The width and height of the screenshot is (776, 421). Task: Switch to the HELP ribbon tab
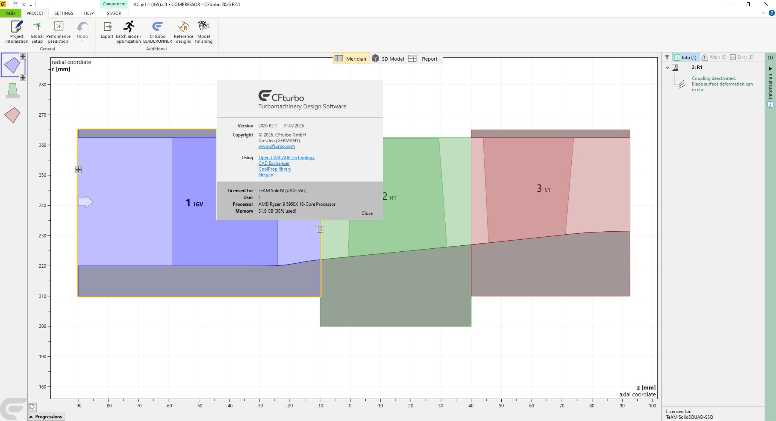click(x=89, y=13)
